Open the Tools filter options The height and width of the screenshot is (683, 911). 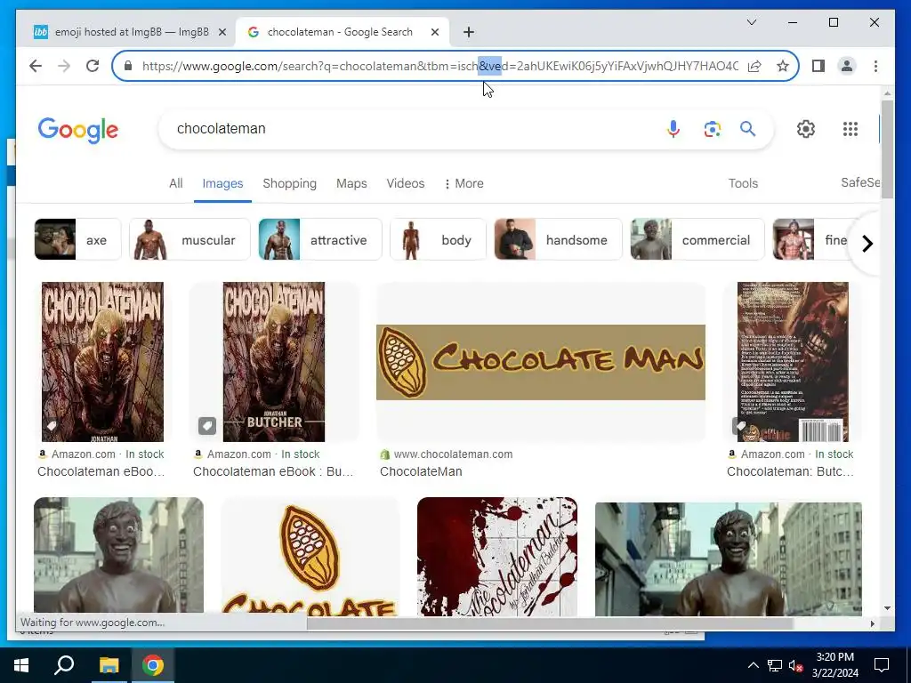(x=743, y=183)
